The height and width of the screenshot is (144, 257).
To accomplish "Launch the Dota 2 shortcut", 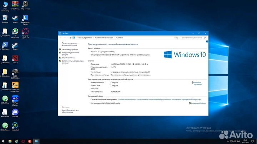I will (15, 59).
